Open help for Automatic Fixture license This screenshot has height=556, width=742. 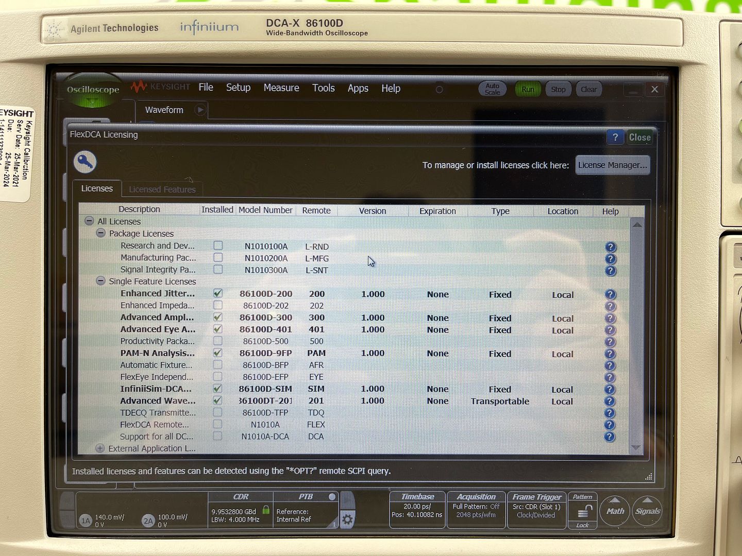611,366
